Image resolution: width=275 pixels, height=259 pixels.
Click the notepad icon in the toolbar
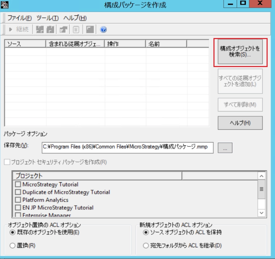pyautogui.click(x=76, y=29)
